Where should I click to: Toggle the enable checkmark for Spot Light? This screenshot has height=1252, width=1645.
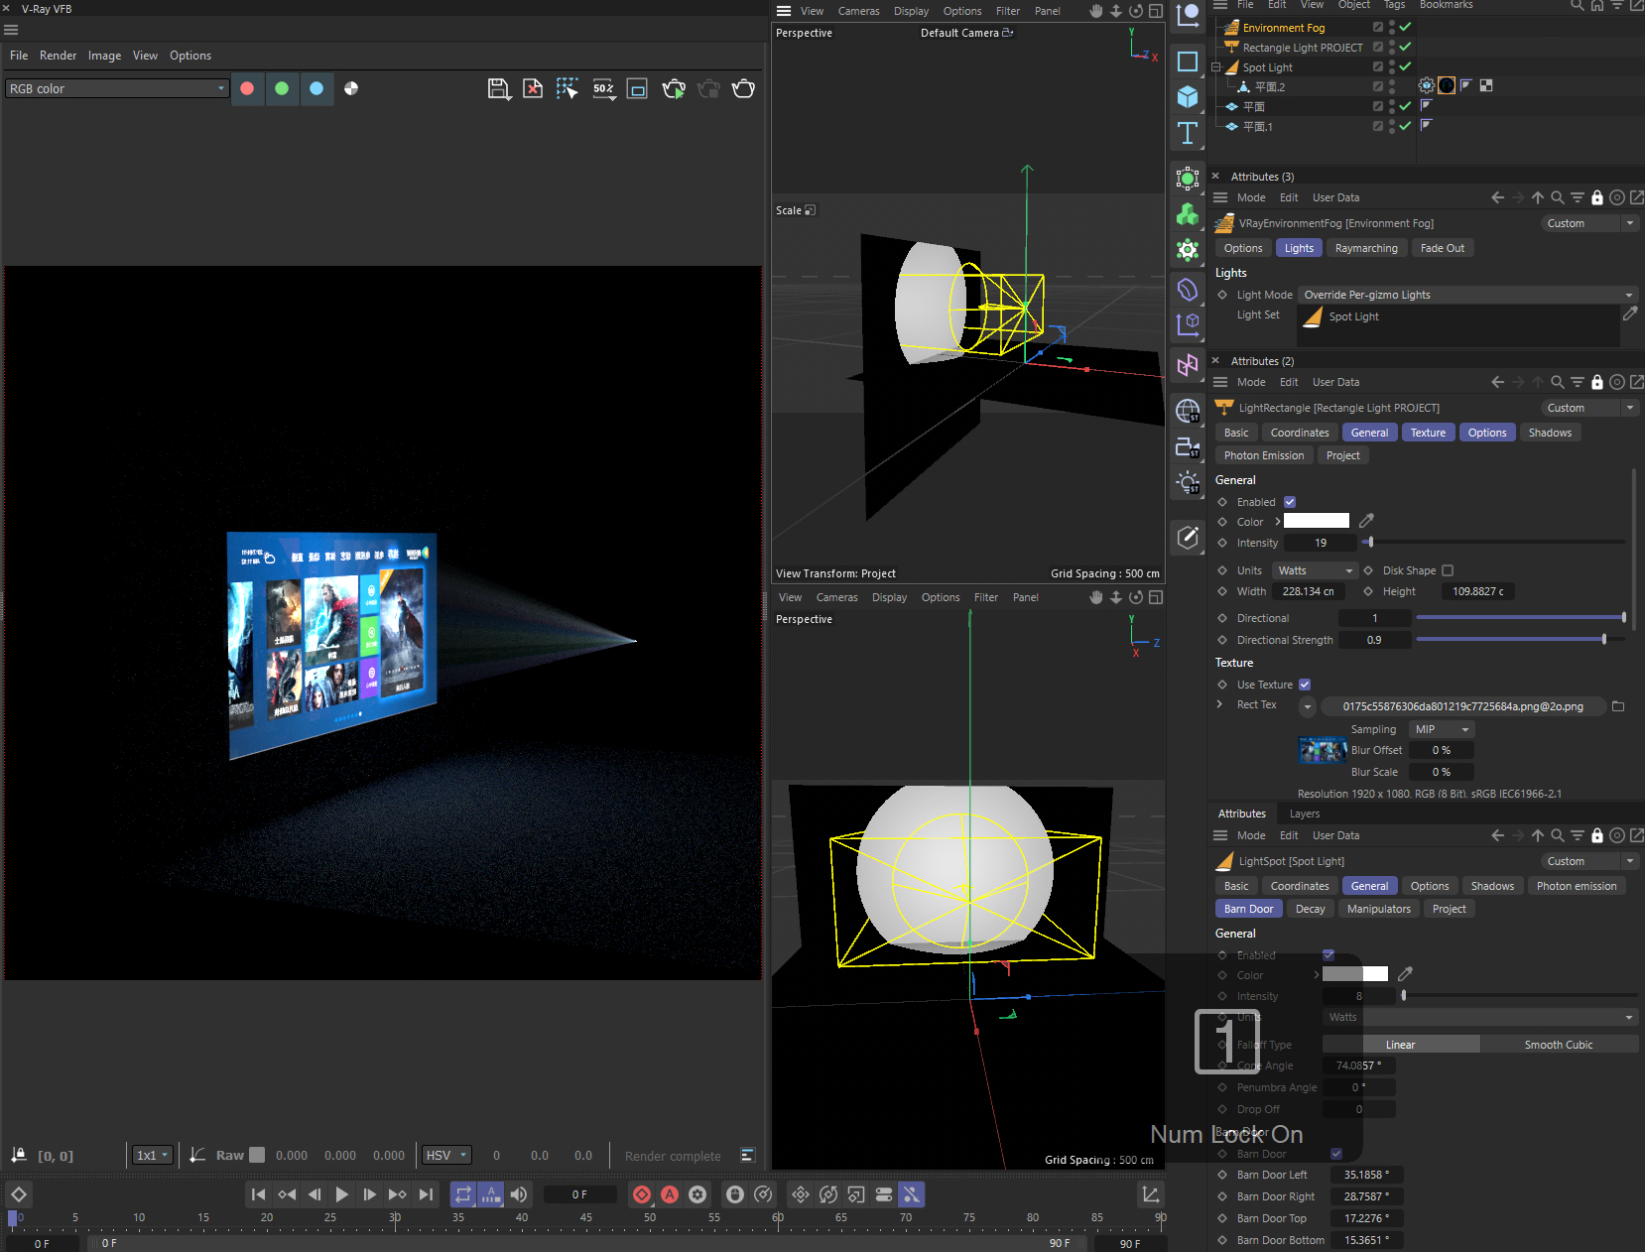(1405, 66)
